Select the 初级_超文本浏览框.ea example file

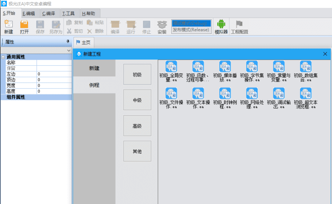pyautogui.click(x=306, y=98)
